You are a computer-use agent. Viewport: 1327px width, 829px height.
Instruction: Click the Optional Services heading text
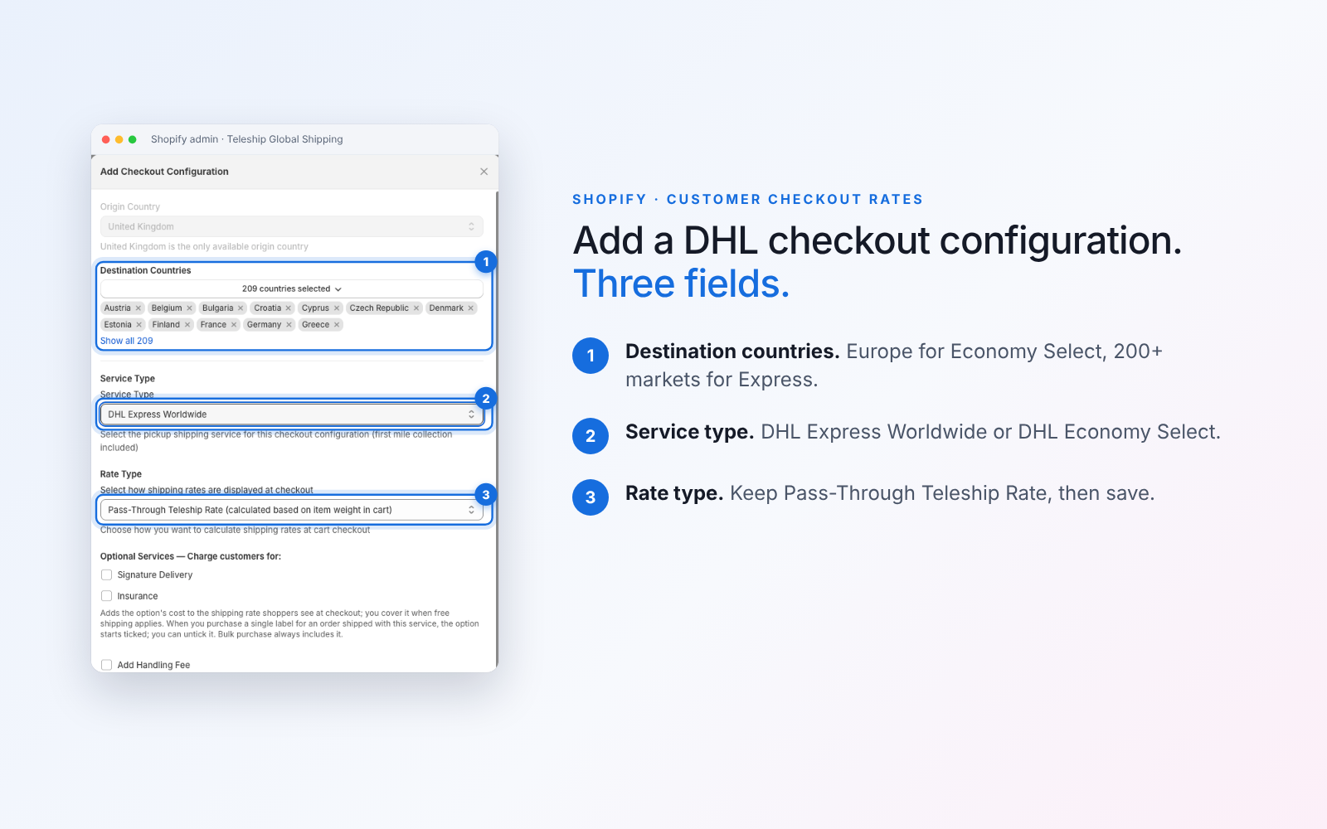pyautogui.click(x=191, y=556)
